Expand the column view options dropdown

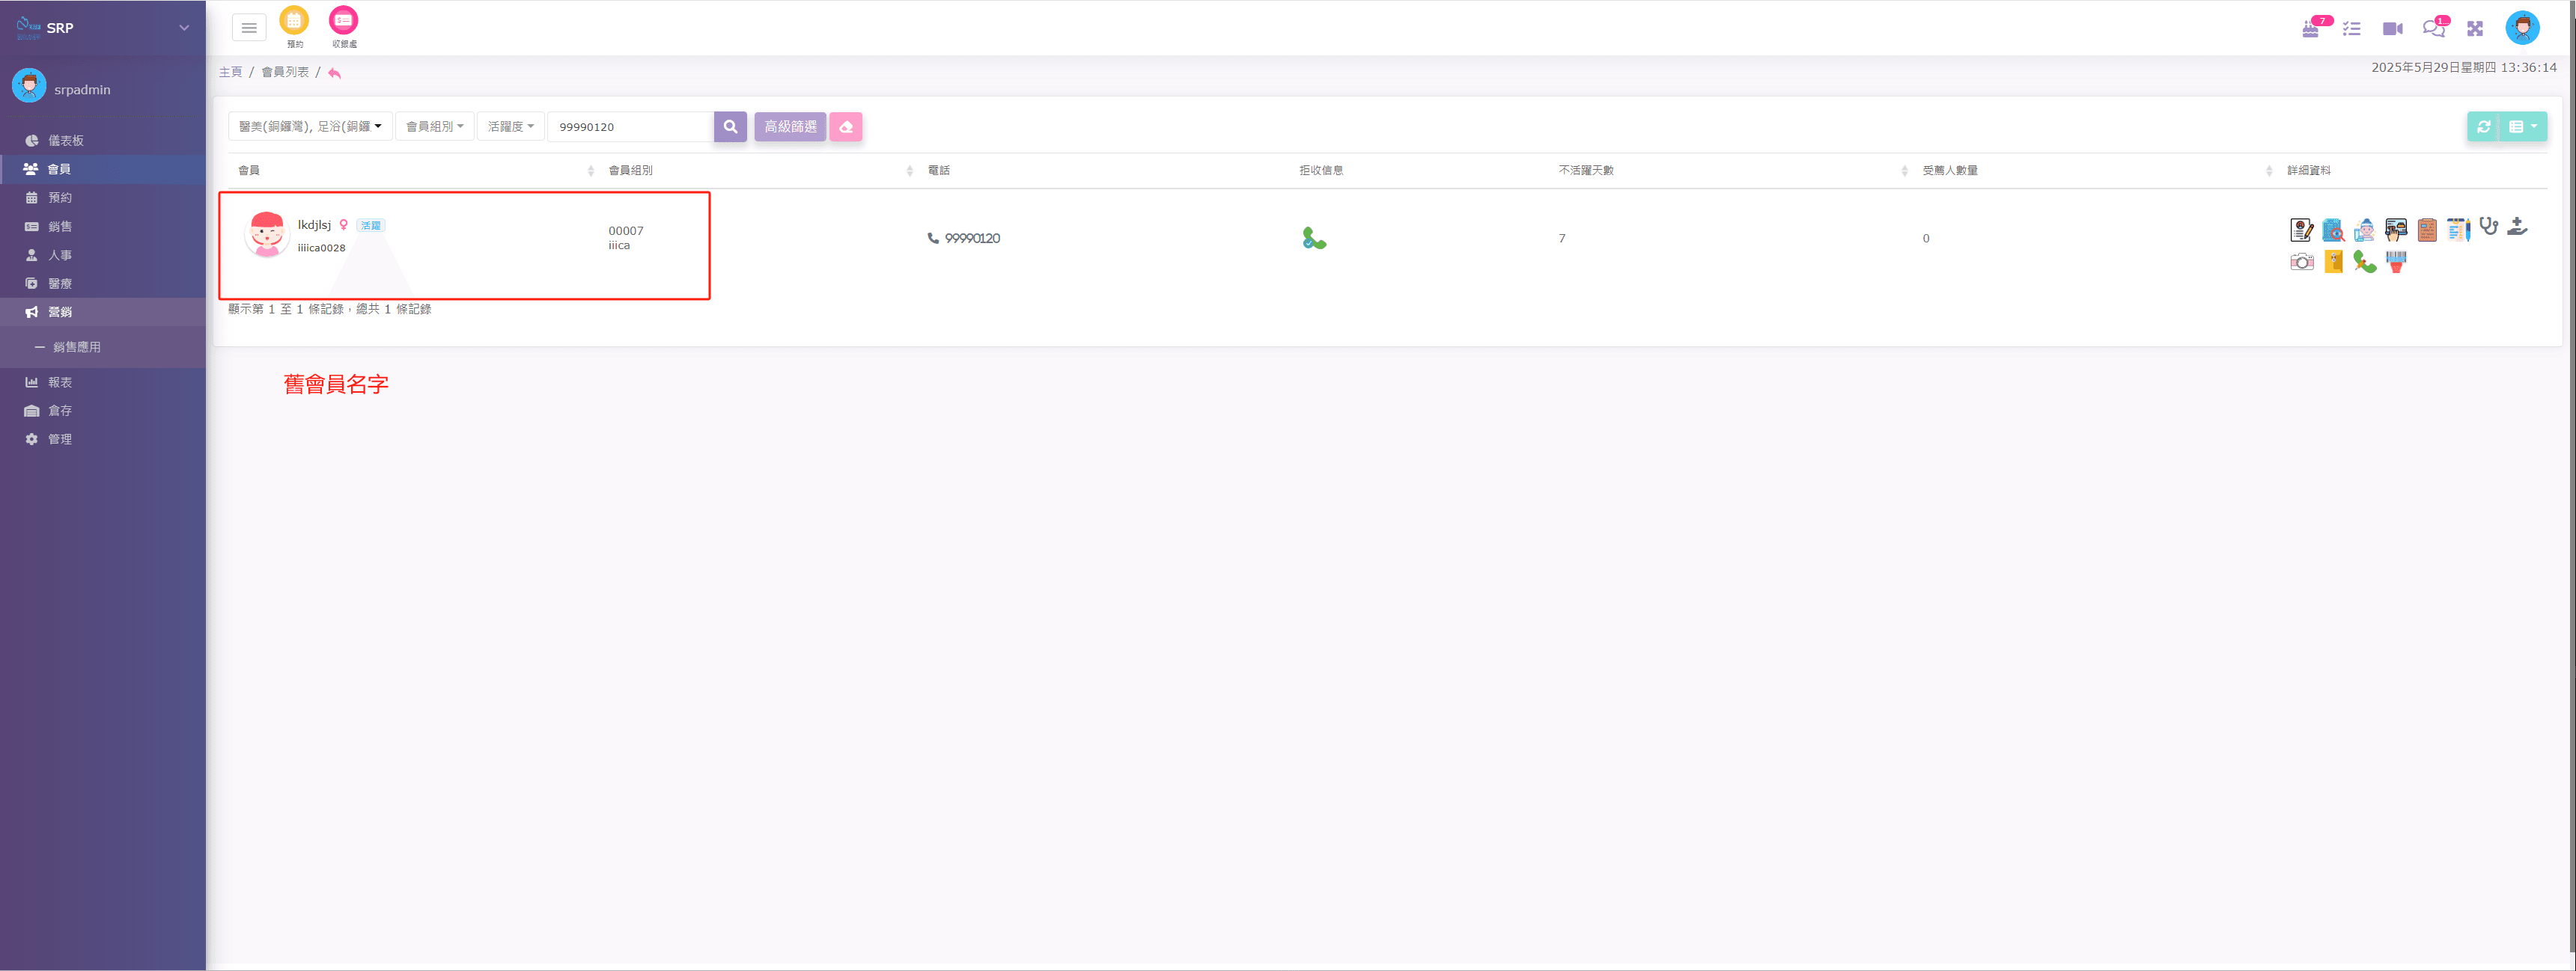(x=2522, y=127)
